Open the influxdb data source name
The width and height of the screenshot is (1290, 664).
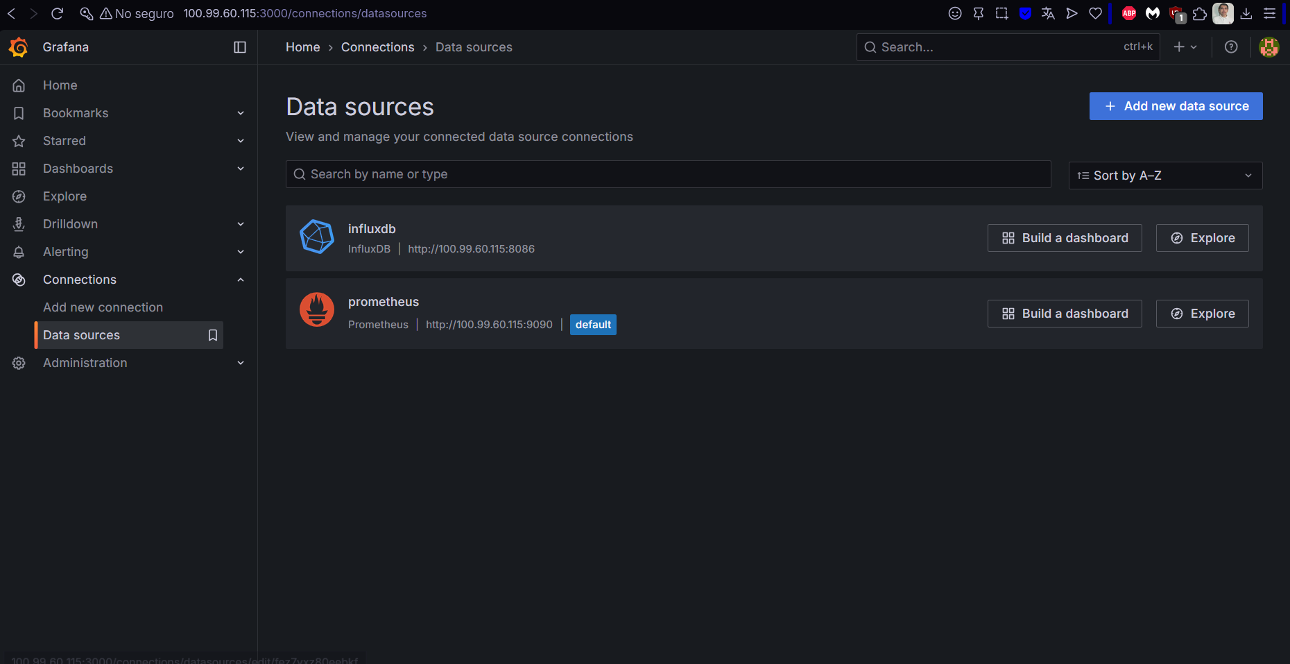372,229
